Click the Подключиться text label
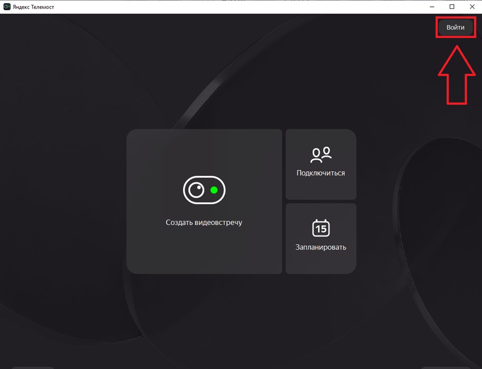The height and width of the screenshot is (369, 482). (321, 173)
